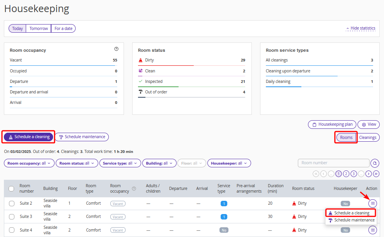Click the purple Schedule a cleaning button
This screenshot has height=237, width=384.
point(28,137)
